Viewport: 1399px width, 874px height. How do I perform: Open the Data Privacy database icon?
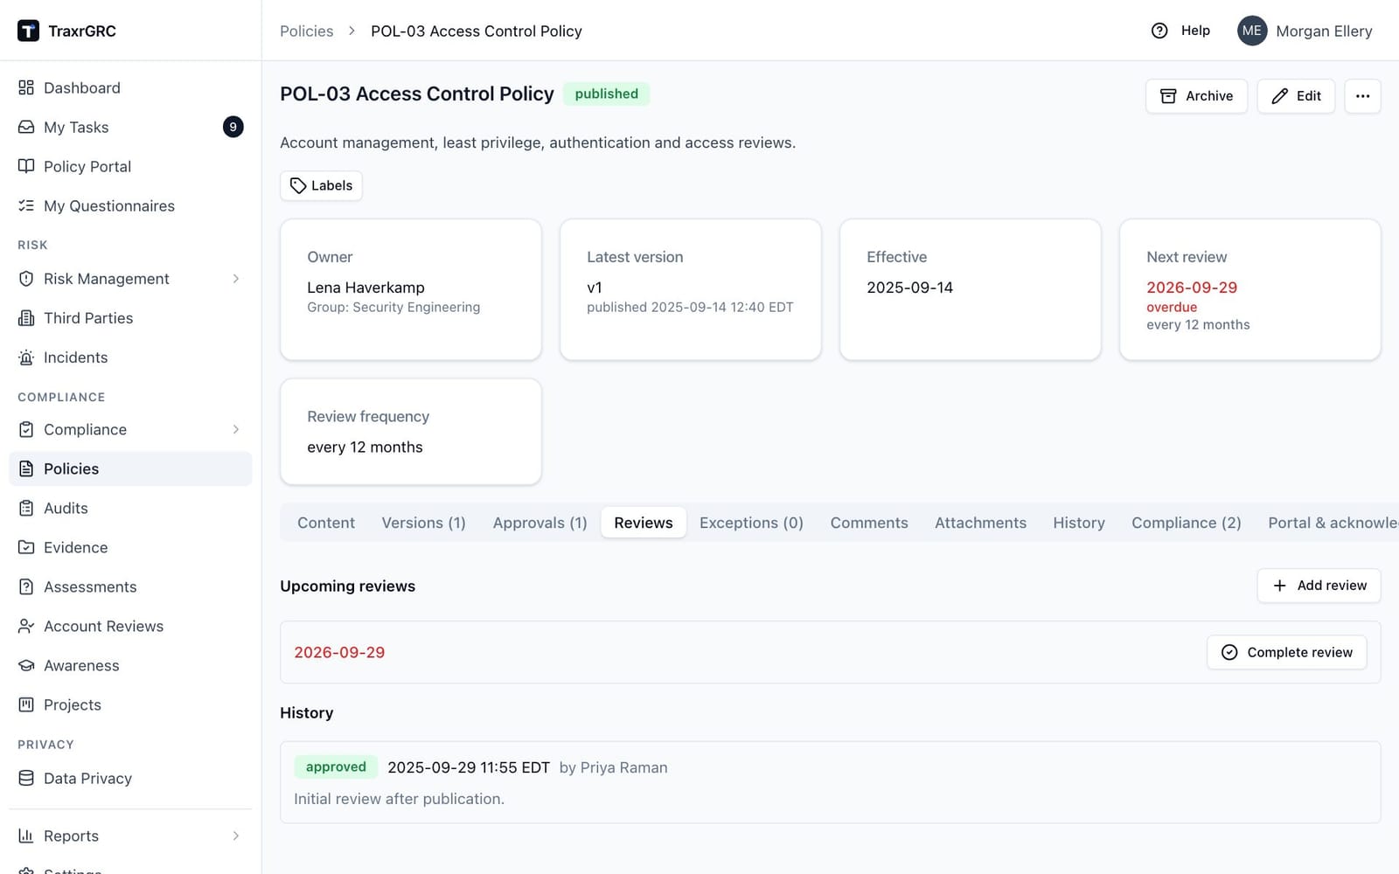coord(26,778)
